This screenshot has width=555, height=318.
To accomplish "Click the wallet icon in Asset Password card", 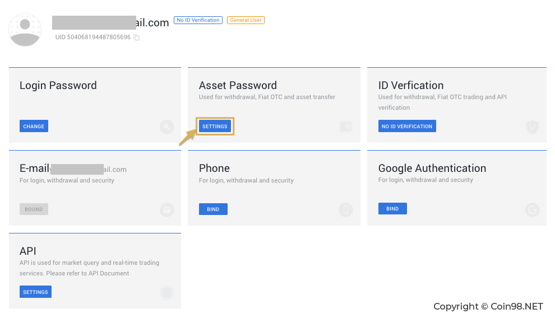I will pos(346,127).
